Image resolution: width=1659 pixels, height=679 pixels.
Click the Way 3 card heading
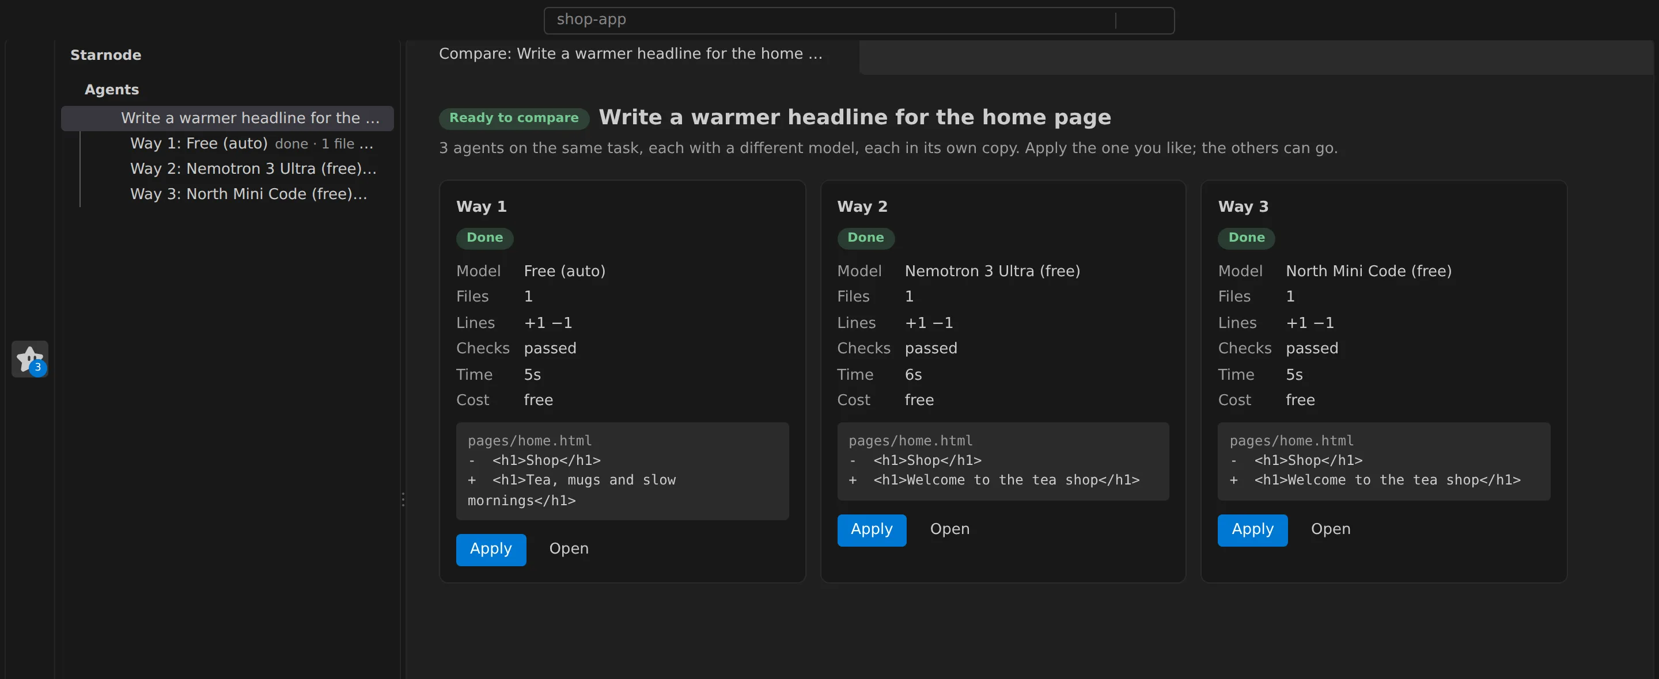(1243, 207)
